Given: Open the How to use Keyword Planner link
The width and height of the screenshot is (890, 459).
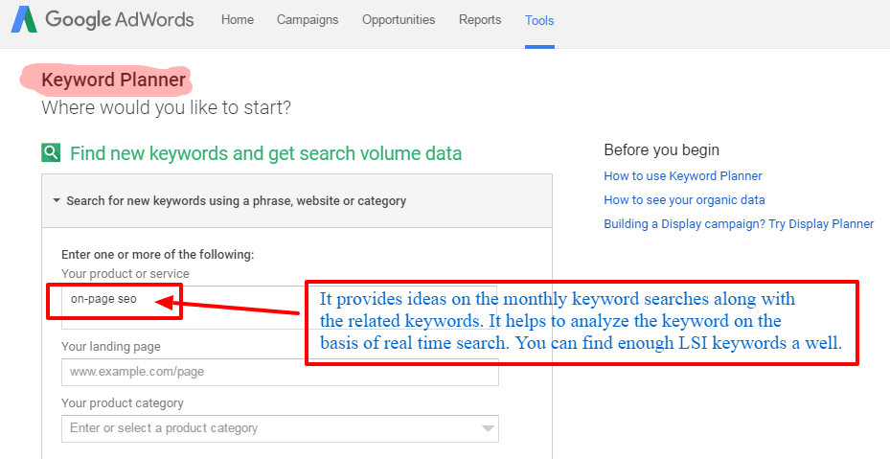Looking at the screenshot, I should point(683,176).
